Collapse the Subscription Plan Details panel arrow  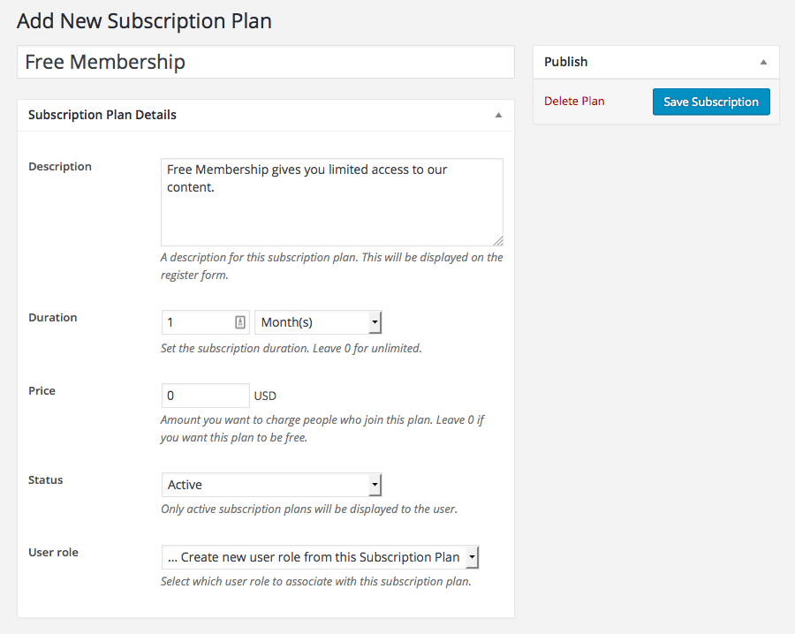[x=498, y=116]
